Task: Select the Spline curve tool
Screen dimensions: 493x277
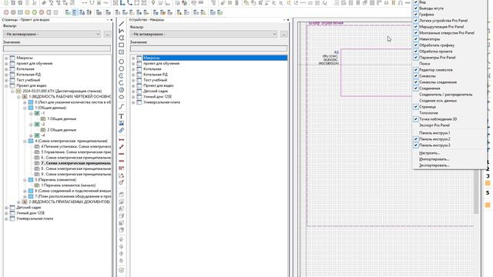Action: coord(122,107)
